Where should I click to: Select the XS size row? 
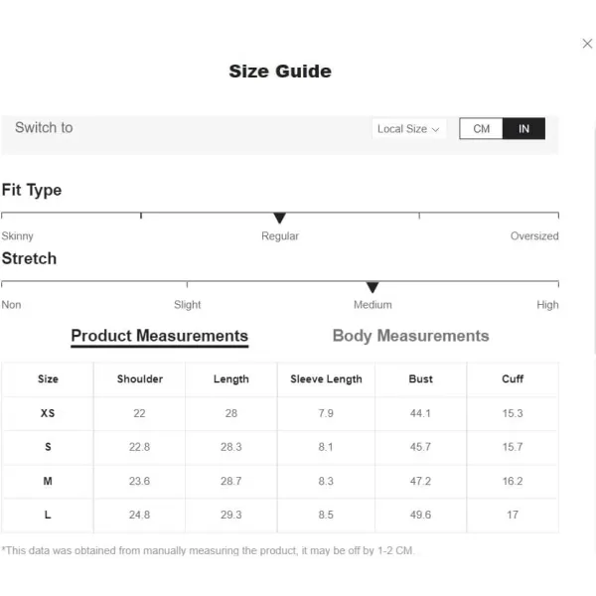point(280,413)
